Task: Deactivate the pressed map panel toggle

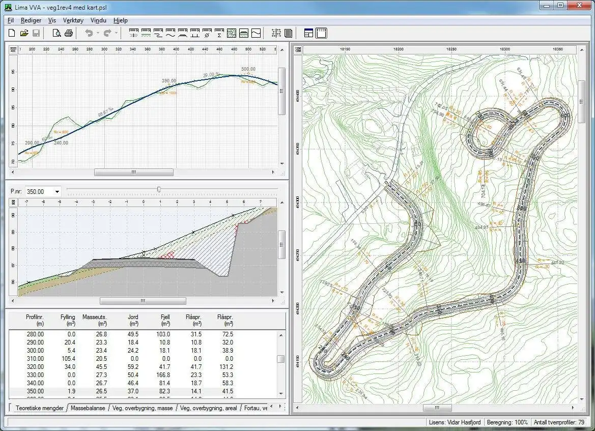Action: 321,33
